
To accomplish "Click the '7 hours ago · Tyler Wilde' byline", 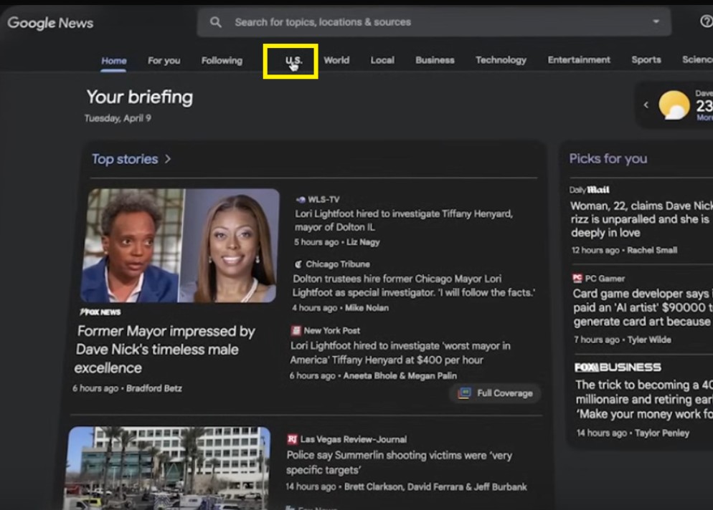I will tap(623, 340).
